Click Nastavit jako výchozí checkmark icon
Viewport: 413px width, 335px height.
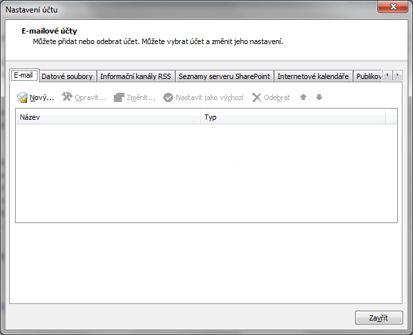tap(168, 97)
